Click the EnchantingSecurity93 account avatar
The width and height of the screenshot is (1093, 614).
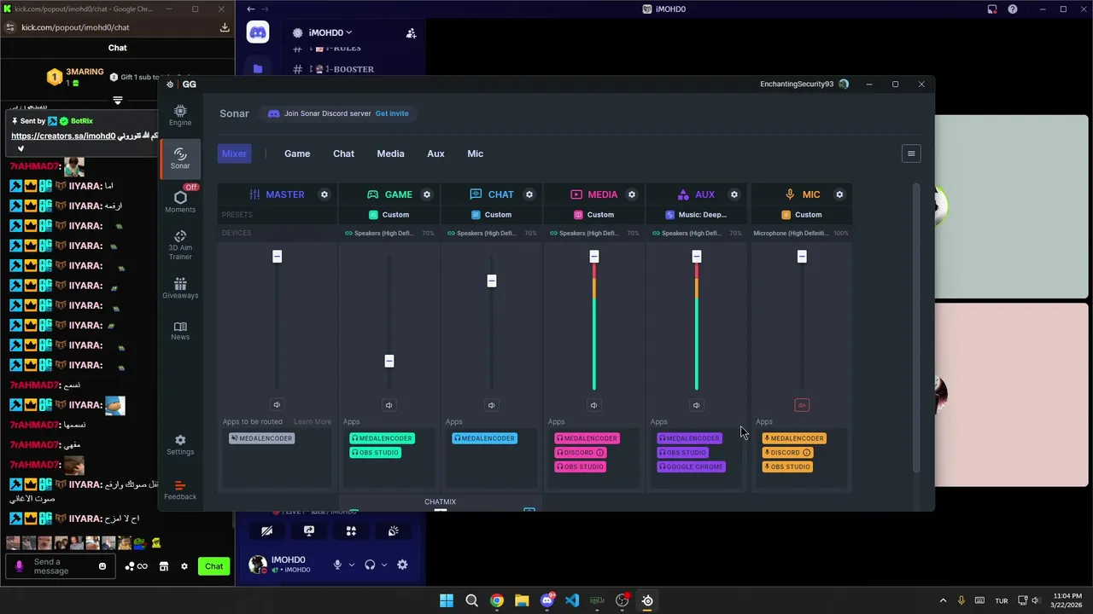(x=844, y=84)
